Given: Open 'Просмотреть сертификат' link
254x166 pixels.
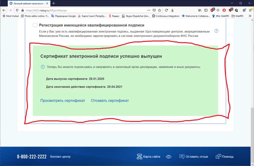Looking at the screenshot, I should pyautogui.click(x=63, y=101).
